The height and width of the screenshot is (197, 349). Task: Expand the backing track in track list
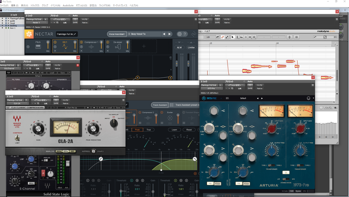pos(9,25)
